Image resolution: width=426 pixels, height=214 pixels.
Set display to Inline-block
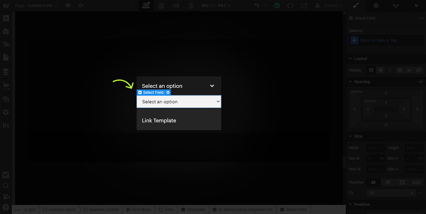click(400, 70)
